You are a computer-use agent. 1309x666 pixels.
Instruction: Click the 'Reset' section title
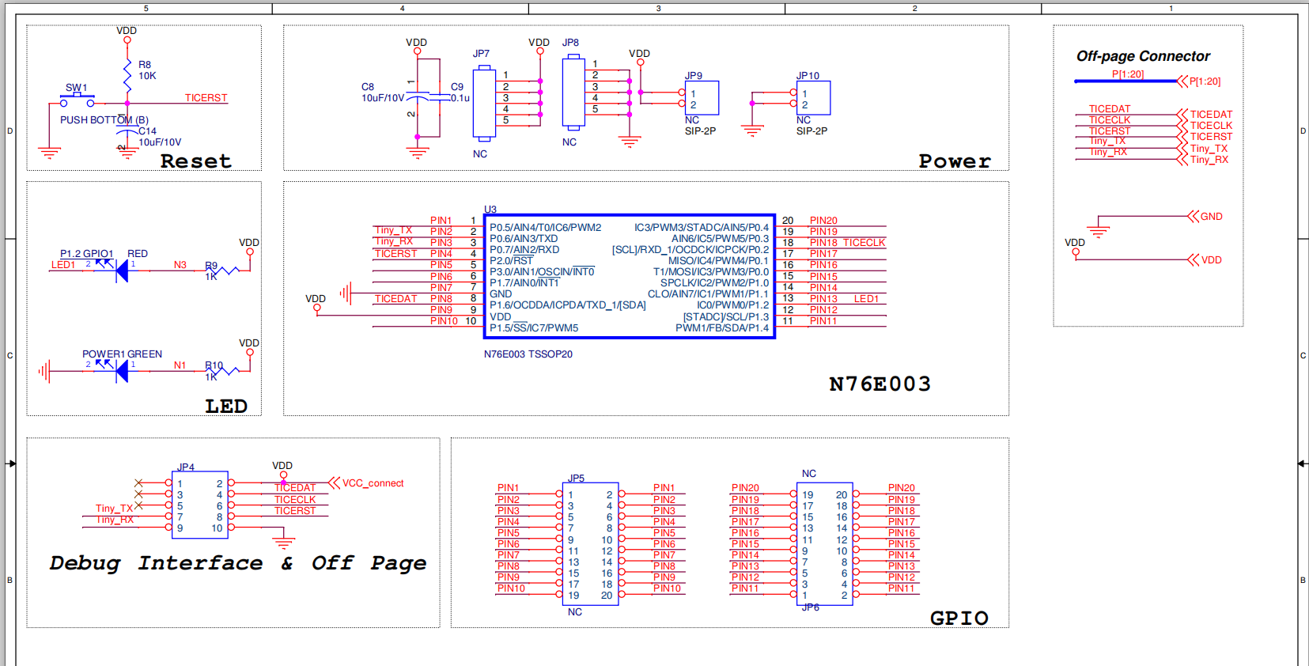pyautogui.click(x=196, y=161)
